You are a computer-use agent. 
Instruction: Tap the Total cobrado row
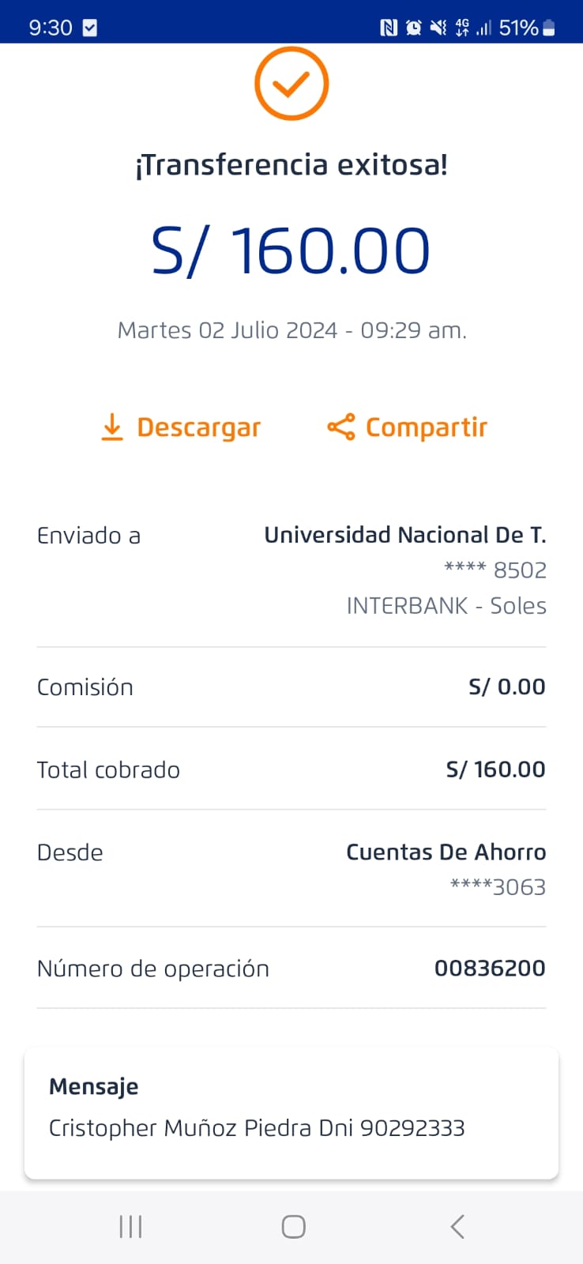click(291, 769)
